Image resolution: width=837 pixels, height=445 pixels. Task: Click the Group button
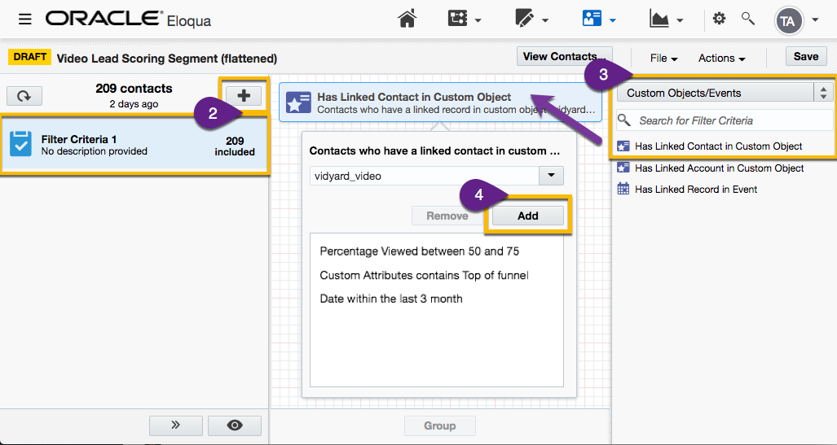[440, 425]
